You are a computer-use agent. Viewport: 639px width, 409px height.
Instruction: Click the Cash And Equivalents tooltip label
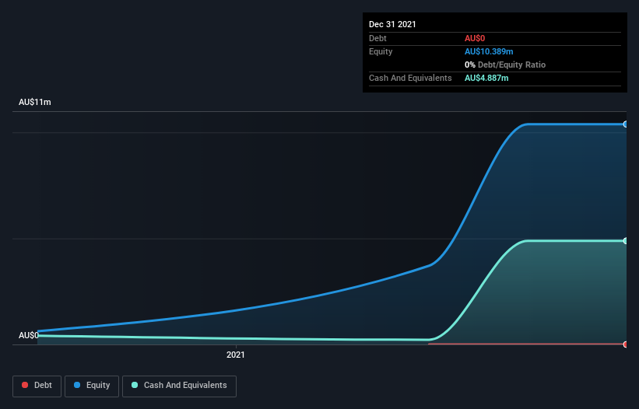click(x=410, y=78)
